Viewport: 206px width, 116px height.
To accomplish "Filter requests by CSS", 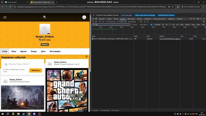I will pyautogui.click(x=167, y=24).
